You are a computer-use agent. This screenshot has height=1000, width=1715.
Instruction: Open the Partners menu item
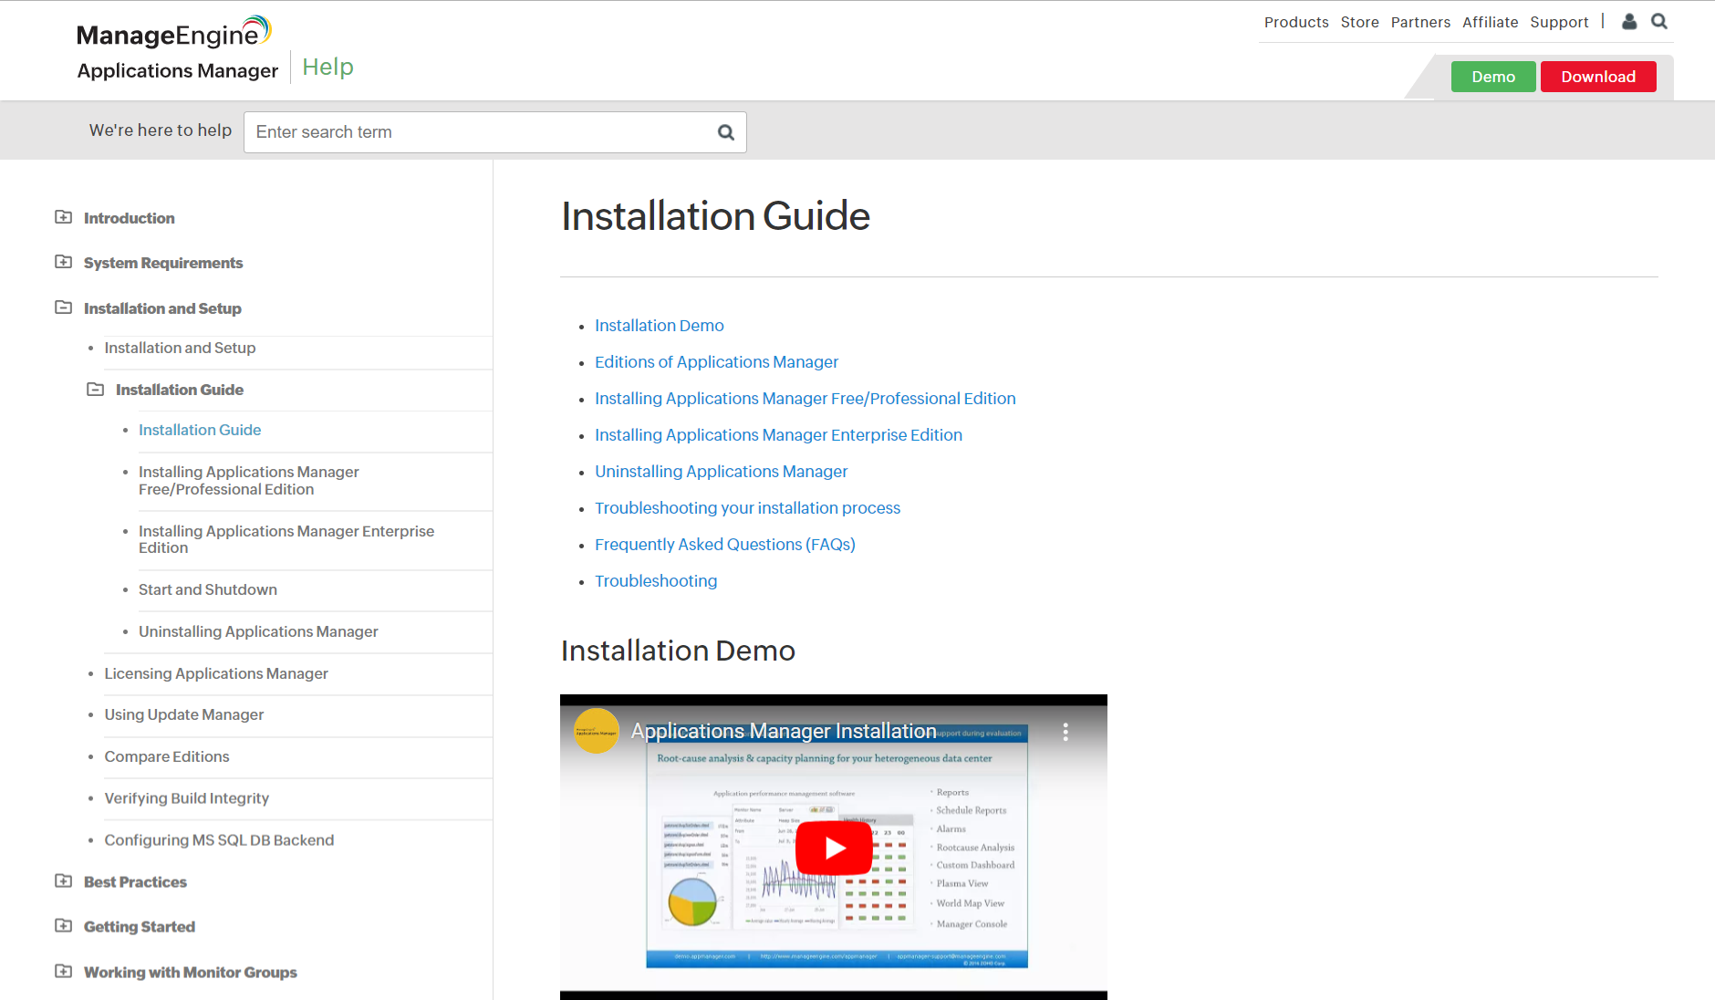point(1420,22)
